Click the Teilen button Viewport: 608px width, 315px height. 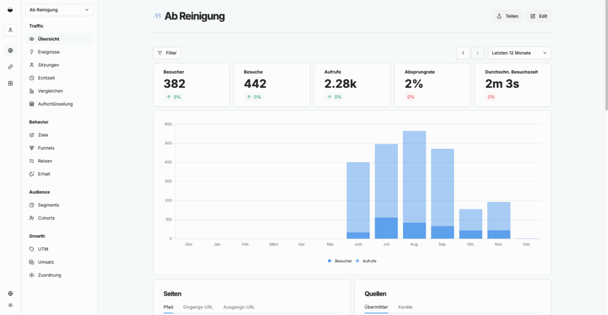[507, 16]
